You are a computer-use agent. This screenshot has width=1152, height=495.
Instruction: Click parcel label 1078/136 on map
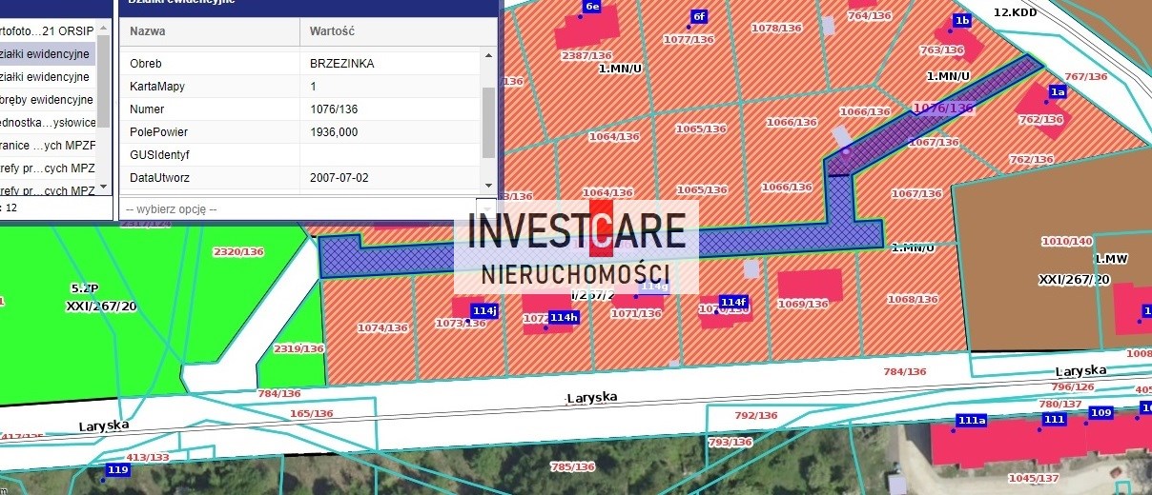[x=776, y=29]
